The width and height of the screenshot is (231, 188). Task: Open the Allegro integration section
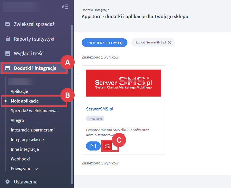tap(17, 120)
